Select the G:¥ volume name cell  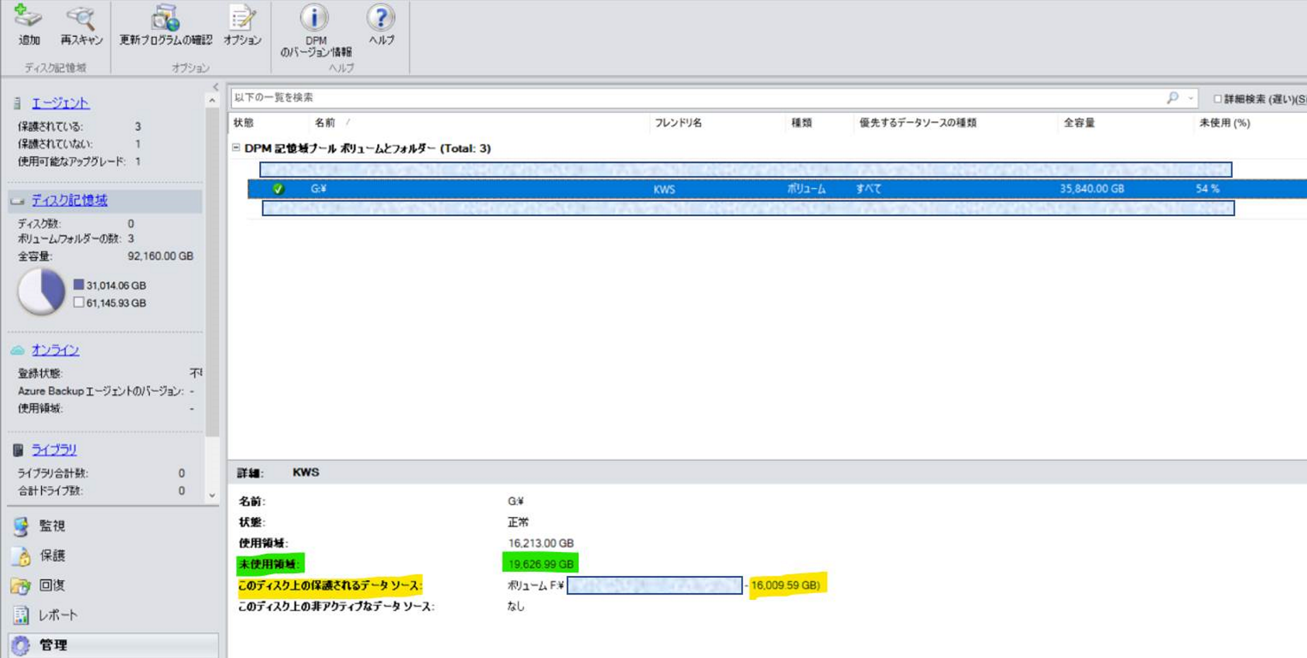click(x=318, y=189)
